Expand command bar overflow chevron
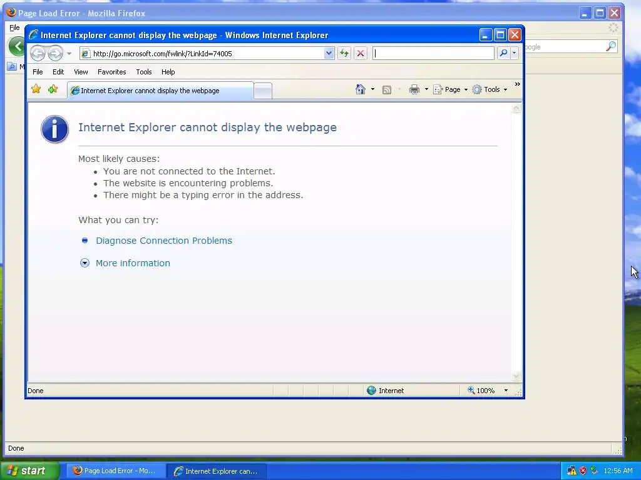 518,84
